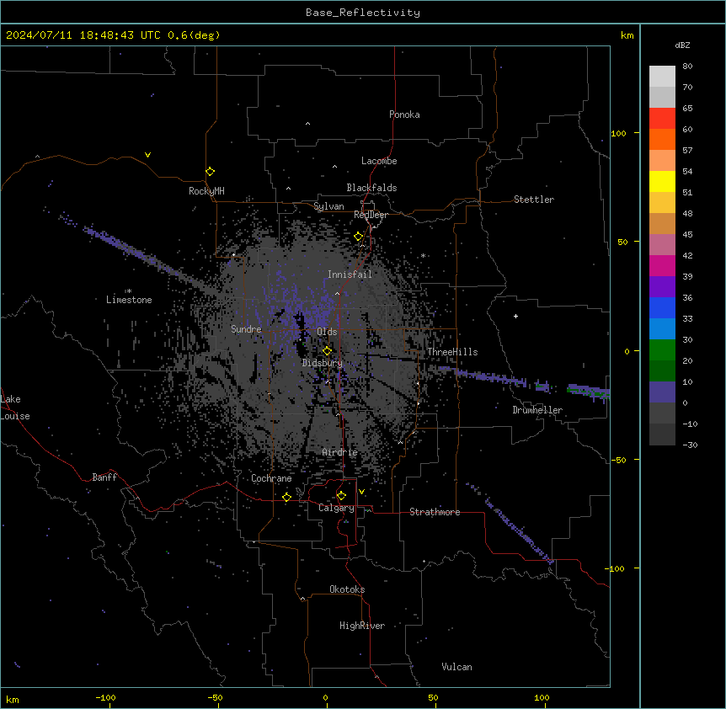The image size is (726, 709).
Task: Click the Lacombe city label
Action: (379, 161)
